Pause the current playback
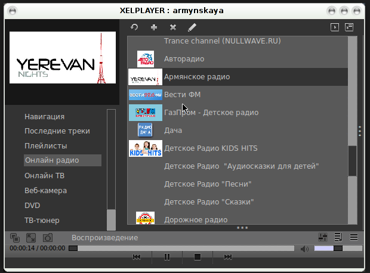Viewport: 370px width, 273px height. pyautogui.click(x=167, y=257)
